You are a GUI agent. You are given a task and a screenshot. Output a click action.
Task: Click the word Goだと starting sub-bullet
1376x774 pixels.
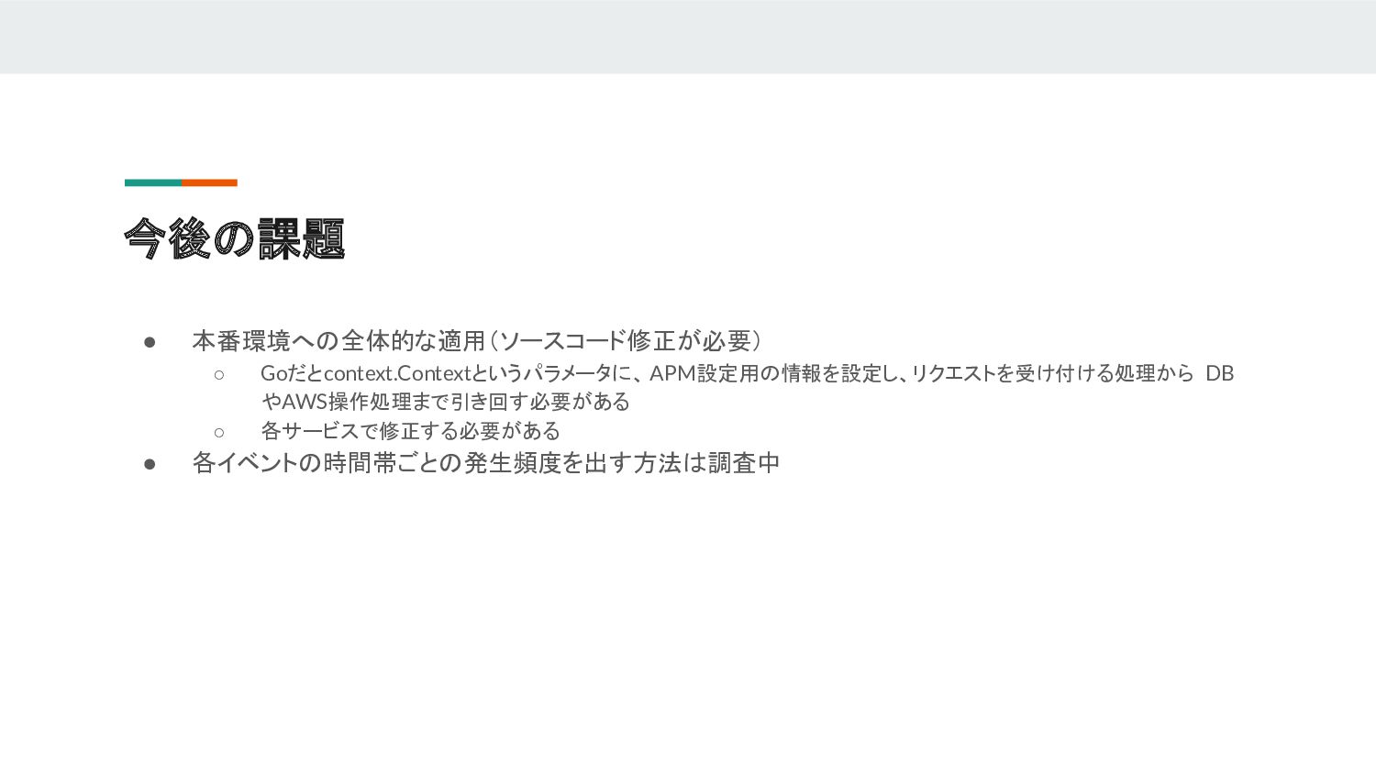(x=292, y=373)
